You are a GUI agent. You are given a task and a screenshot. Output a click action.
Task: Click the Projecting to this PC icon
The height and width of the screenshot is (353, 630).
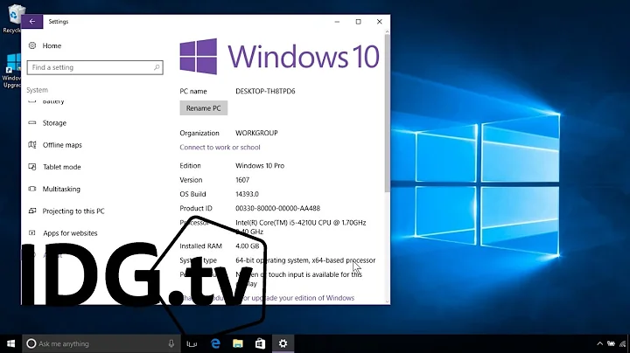(x=32, y=211)
